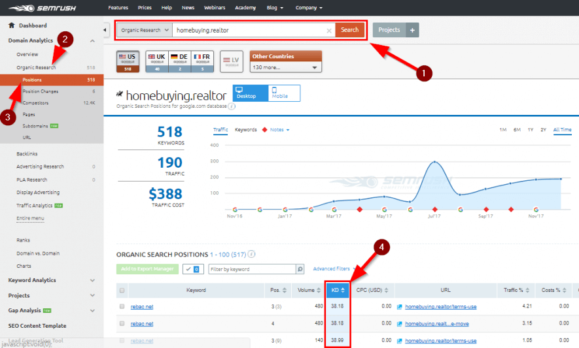Open the Organic Research type dropdown
Screen dimensions: 579x348
click(x=145, y=30)
